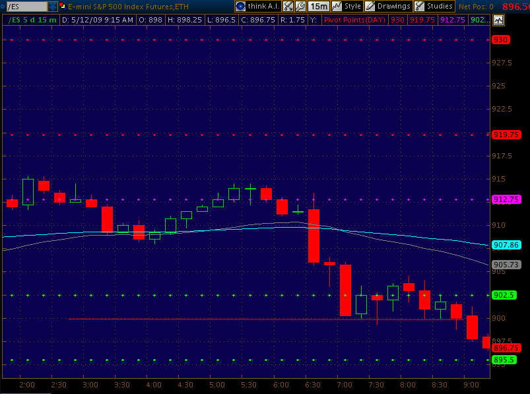530x394 pixels.
Task: Open chart settings with the wrench icon
Action: (x=300, y=6)
